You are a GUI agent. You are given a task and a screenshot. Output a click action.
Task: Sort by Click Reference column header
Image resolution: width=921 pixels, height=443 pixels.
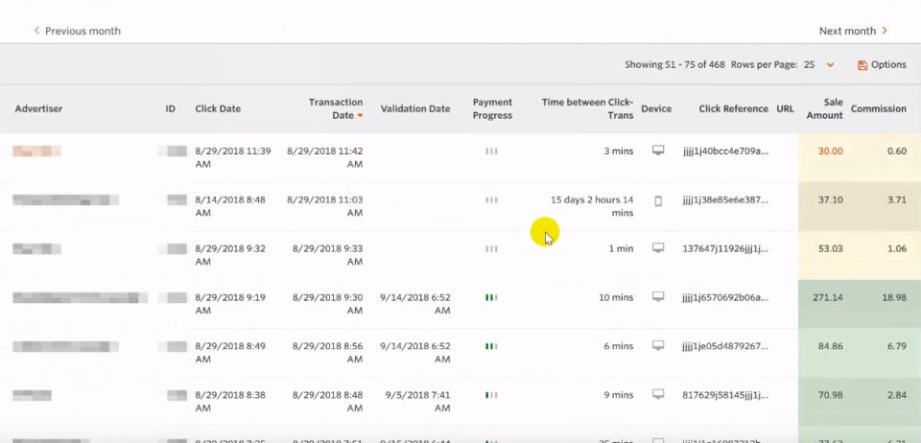coord(734,108)
